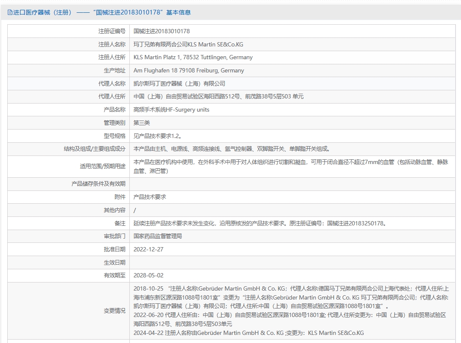Click header title 进口医疗器械（注册）基本信息
Screen dimensions: 461x343
102,12
